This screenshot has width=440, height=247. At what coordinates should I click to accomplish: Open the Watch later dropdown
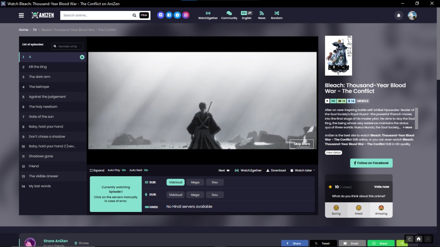click(302, 170)
